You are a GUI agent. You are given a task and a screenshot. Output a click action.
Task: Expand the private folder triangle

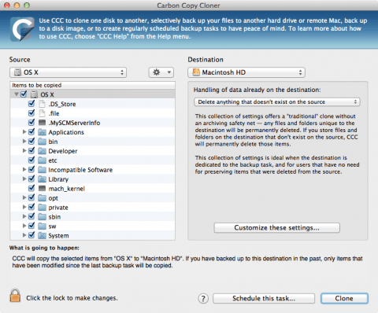[x=24, y=207]
